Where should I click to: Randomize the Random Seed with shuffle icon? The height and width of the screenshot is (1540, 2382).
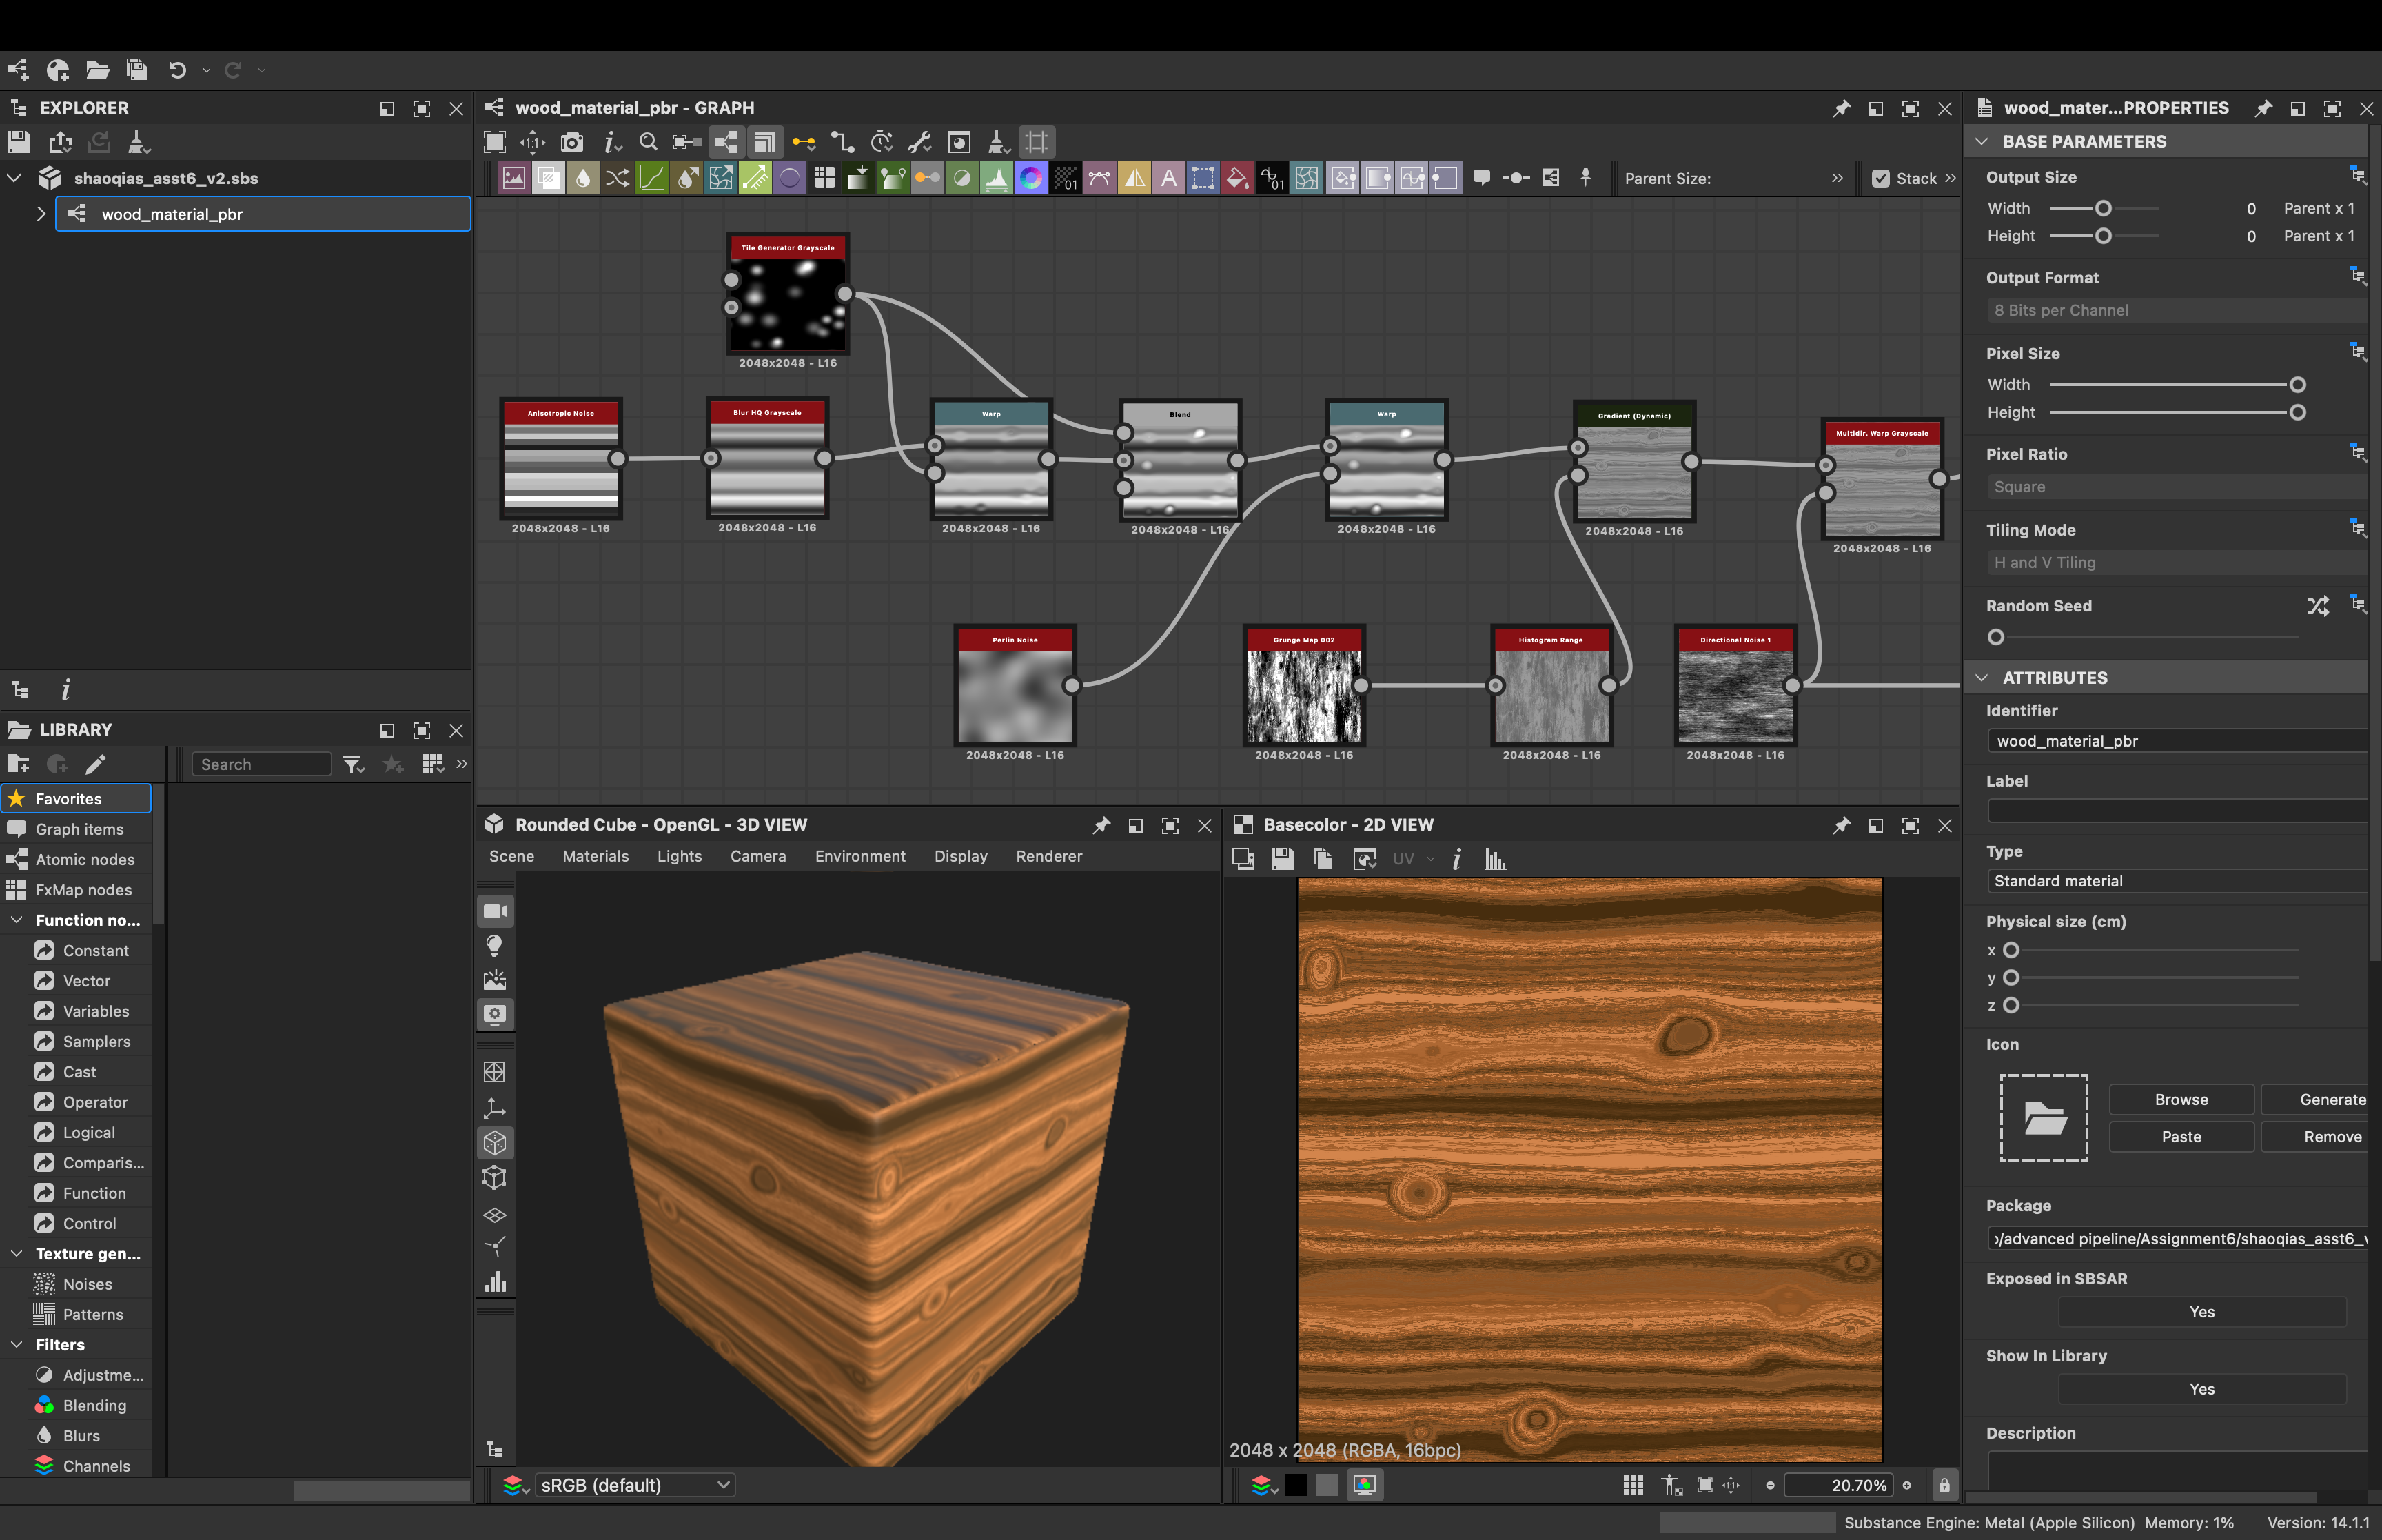click(2317, 606)
